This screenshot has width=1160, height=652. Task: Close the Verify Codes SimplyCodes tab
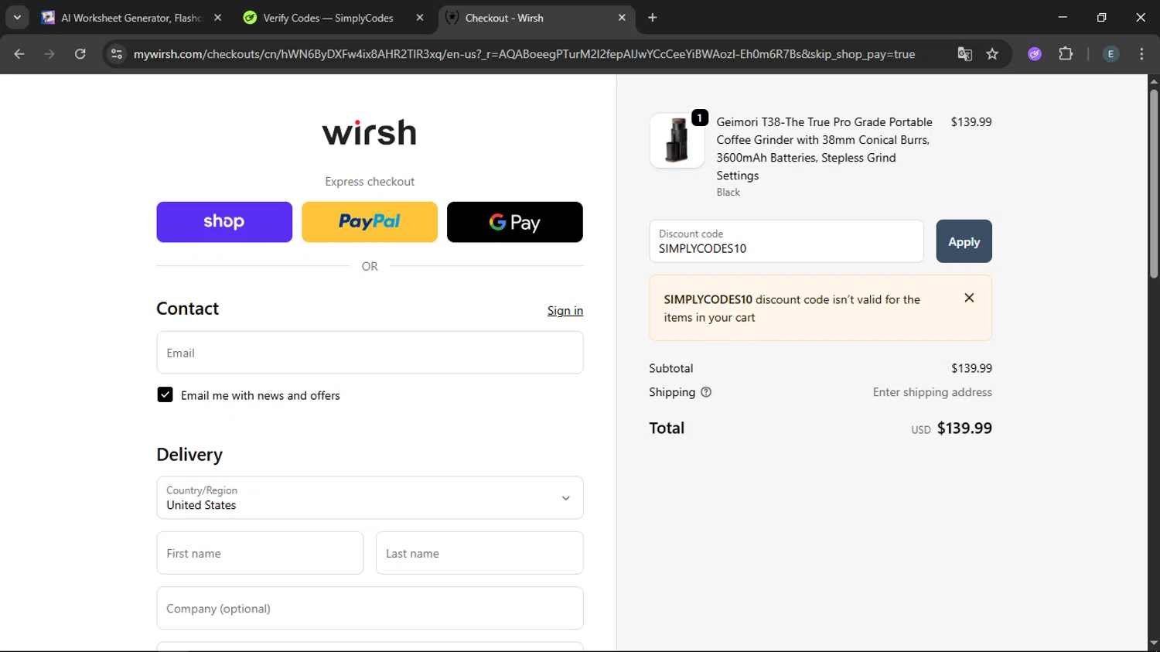click(x=420, y=18)
